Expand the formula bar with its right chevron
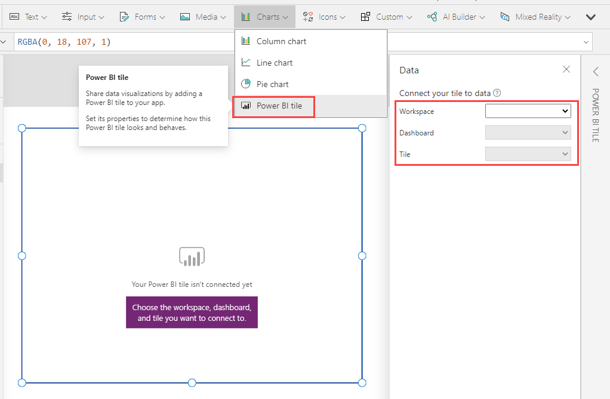Screen dimensions: 610x399 coord(586,42)
